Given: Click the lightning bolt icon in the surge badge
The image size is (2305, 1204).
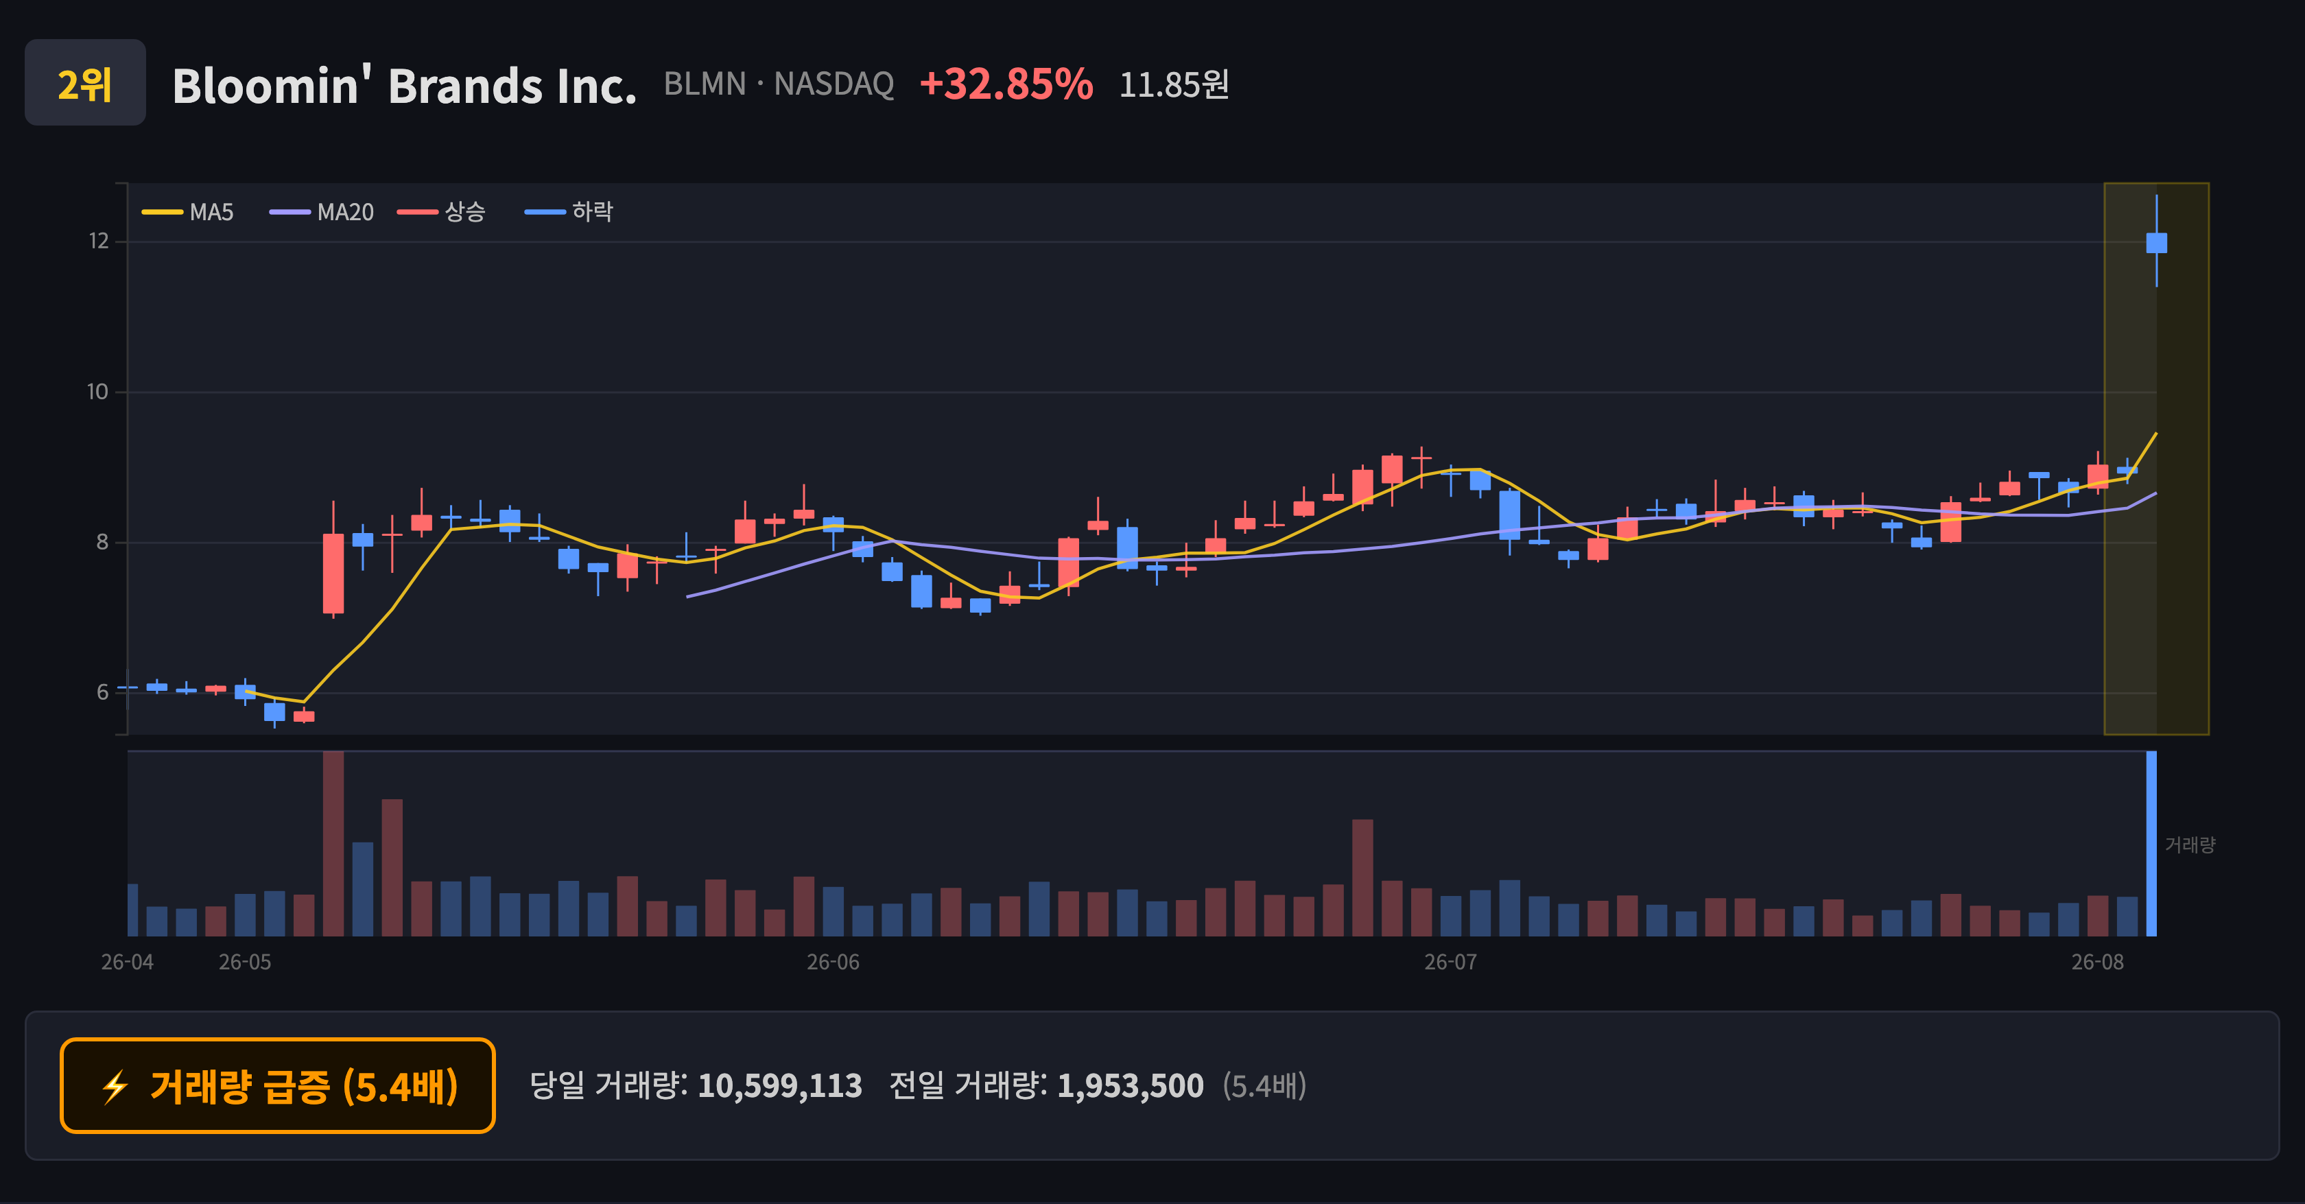Looking at the screenshot, I should (115, 1087).
